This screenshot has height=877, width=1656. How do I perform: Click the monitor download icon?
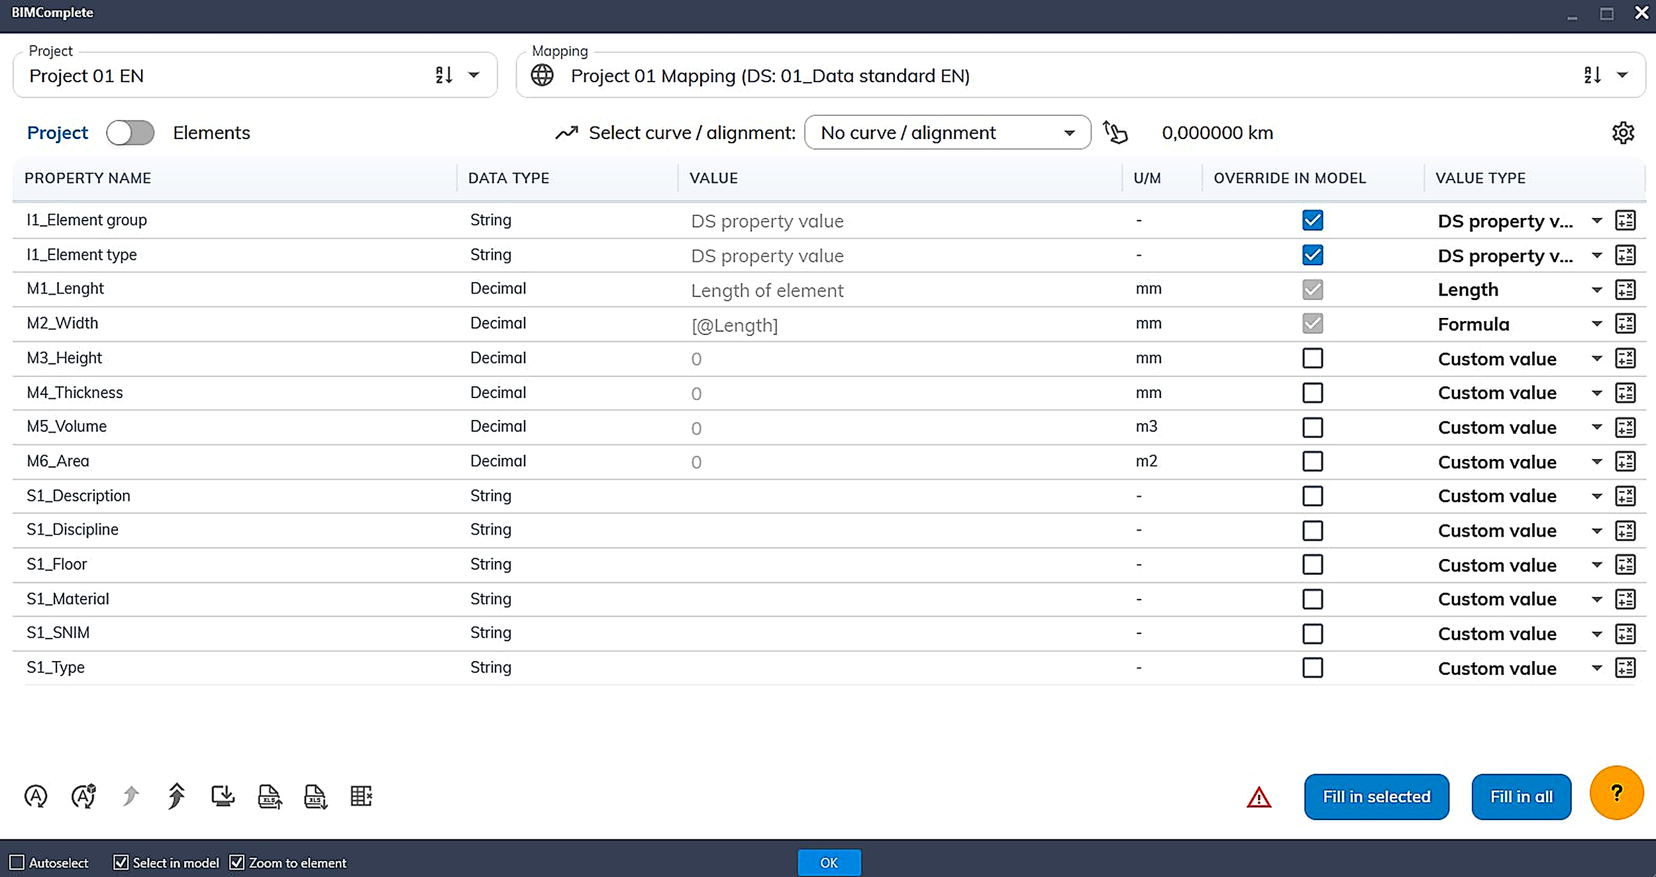pyautogui.click(x=223, y=796)
